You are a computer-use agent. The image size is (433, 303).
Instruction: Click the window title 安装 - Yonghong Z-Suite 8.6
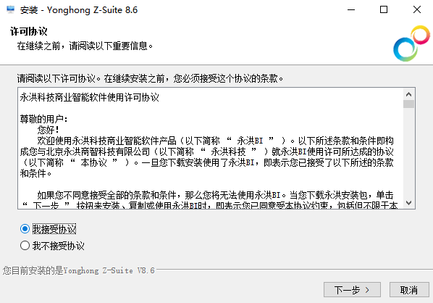[x=79, y=10]
